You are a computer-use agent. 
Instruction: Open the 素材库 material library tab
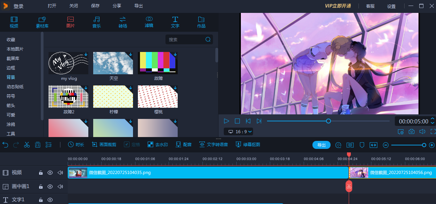(x=42, y=22)
